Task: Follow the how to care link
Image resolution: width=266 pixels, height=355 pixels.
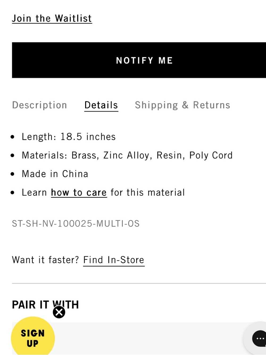Action: point(79,193)
